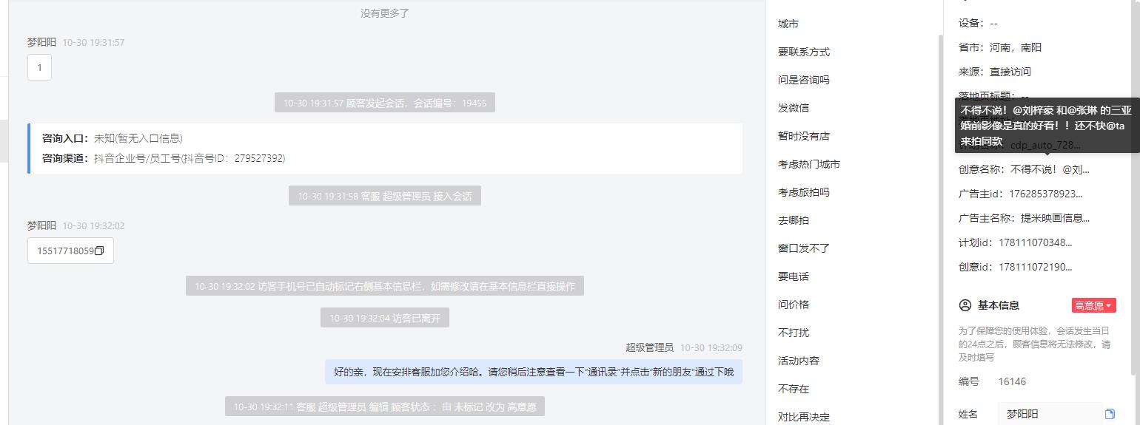Screen dimensions: 1140x425
Task: Click the 姓名 input field with 梦阳阳
Action: click(x=1050, y=414)
